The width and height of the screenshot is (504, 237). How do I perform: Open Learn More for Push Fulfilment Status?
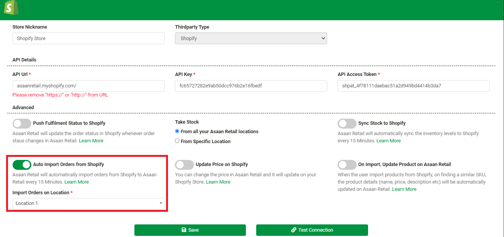click(91, 141)
